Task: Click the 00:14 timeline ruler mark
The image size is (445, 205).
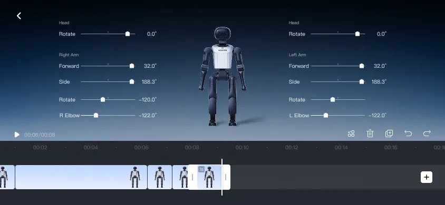Action: click(x=341, y=148)
